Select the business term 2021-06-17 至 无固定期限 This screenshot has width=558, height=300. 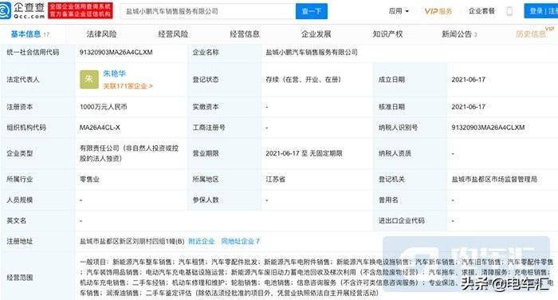point(304,153)
